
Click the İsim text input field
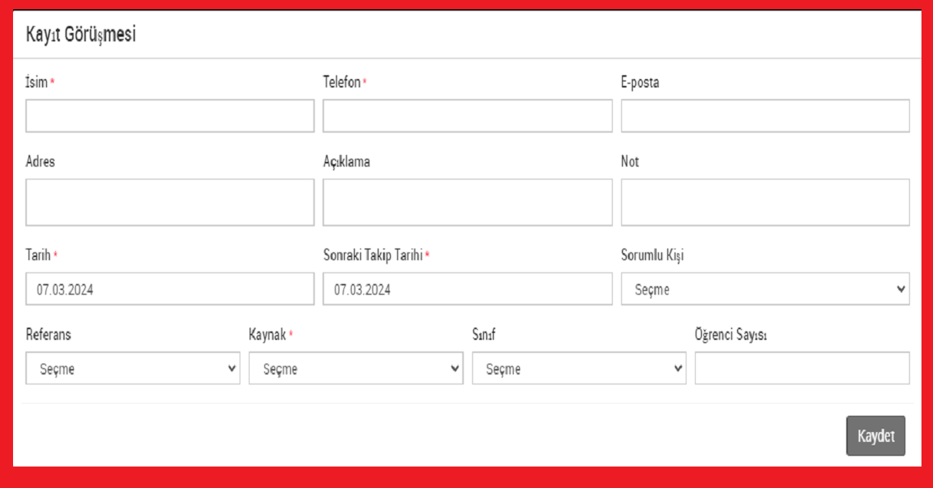pyautogui.click(x=170, y=116)
